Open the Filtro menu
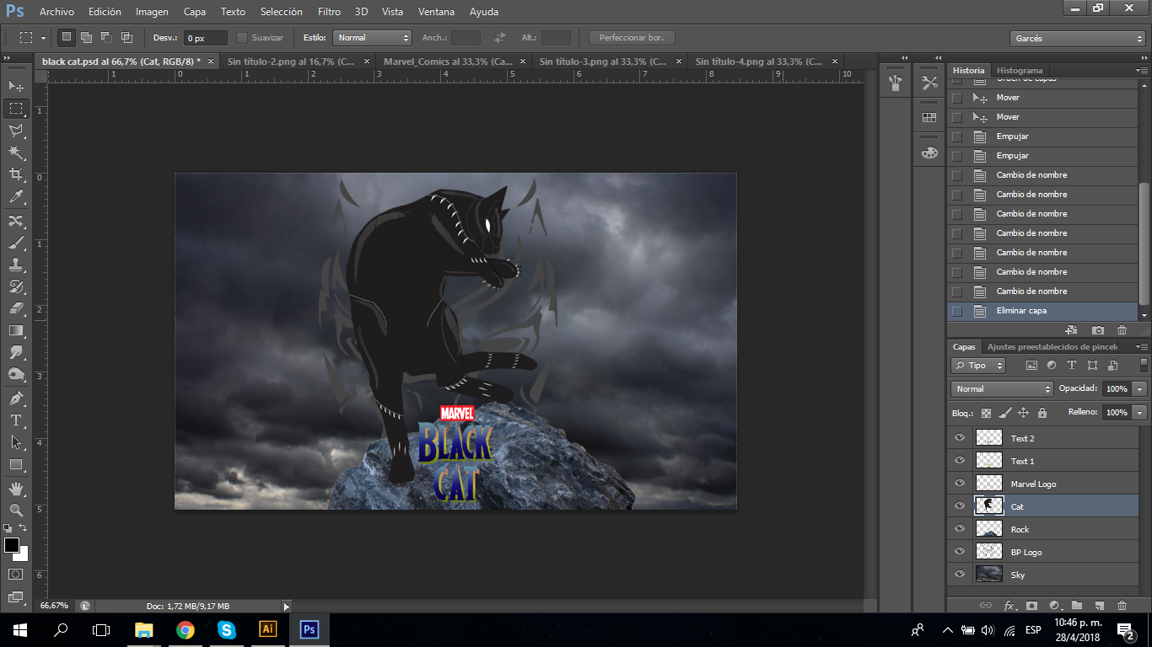This screenshot has width=1152, height=647. pyautogui.click(x=329, y=11)
